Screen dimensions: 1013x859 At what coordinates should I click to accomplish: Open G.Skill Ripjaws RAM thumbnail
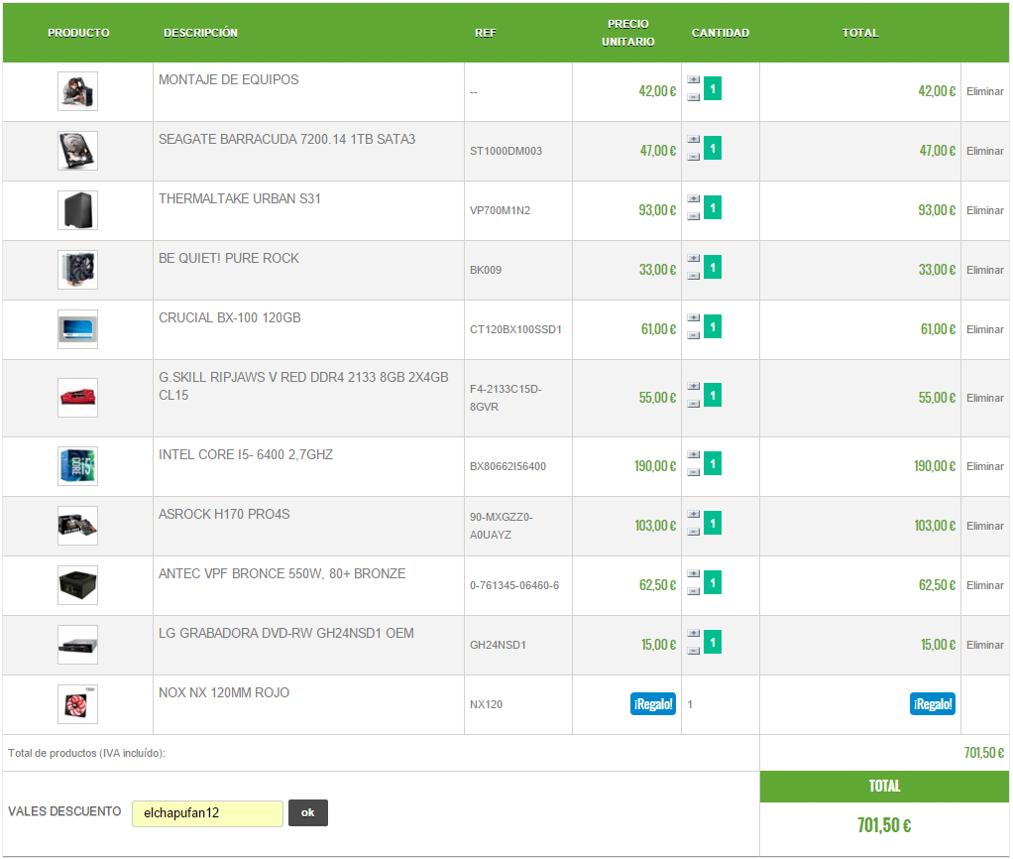[x=77, y=398]
